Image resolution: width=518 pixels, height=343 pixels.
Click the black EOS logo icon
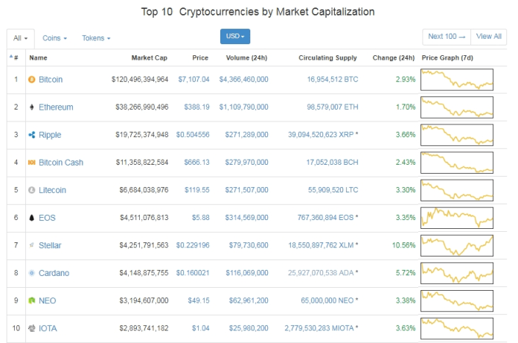(31, 218)
